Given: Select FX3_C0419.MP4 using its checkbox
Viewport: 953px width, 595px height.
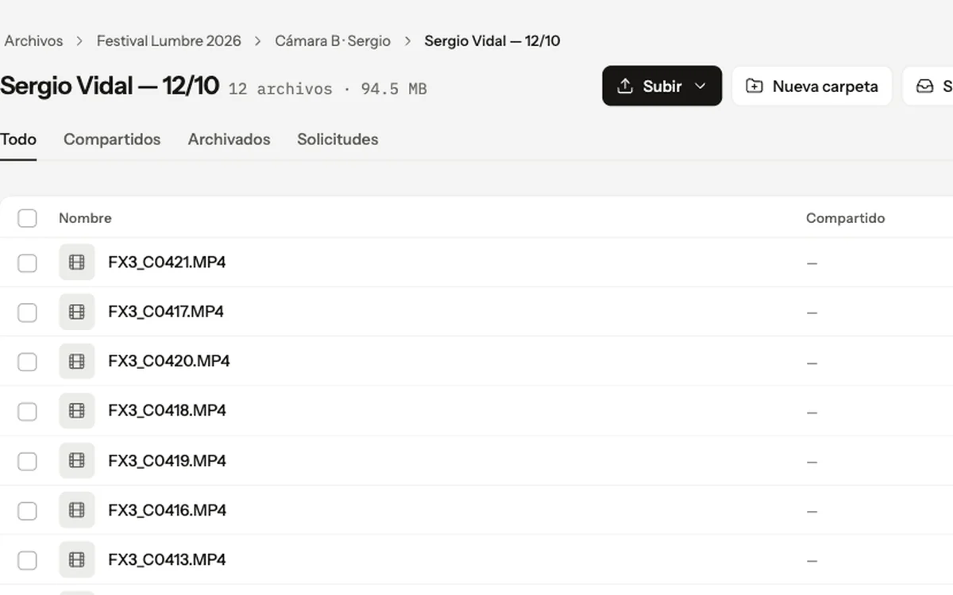Looking at the screenshot, I should point(27,461).
